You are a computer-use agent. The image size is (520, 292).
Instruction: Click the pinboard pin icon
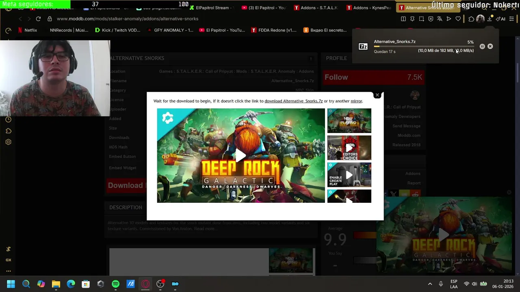412,19
